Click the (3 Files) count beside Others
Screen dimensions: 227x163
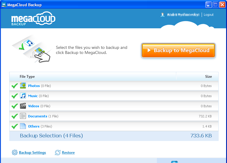point(46,126)
